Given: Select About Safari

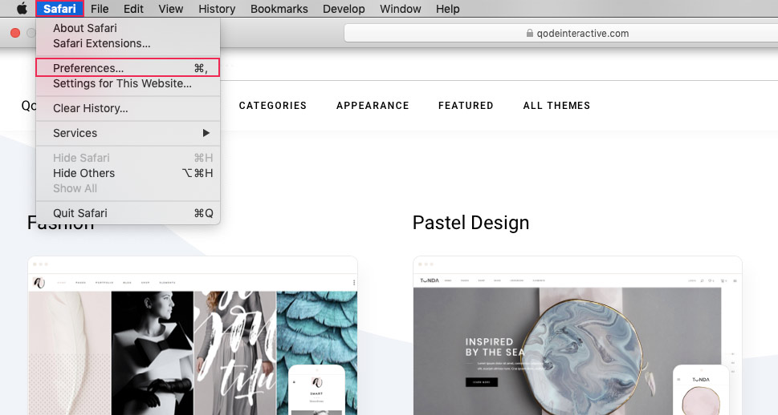Looking at the screenshot, I should tap(128, 28).
